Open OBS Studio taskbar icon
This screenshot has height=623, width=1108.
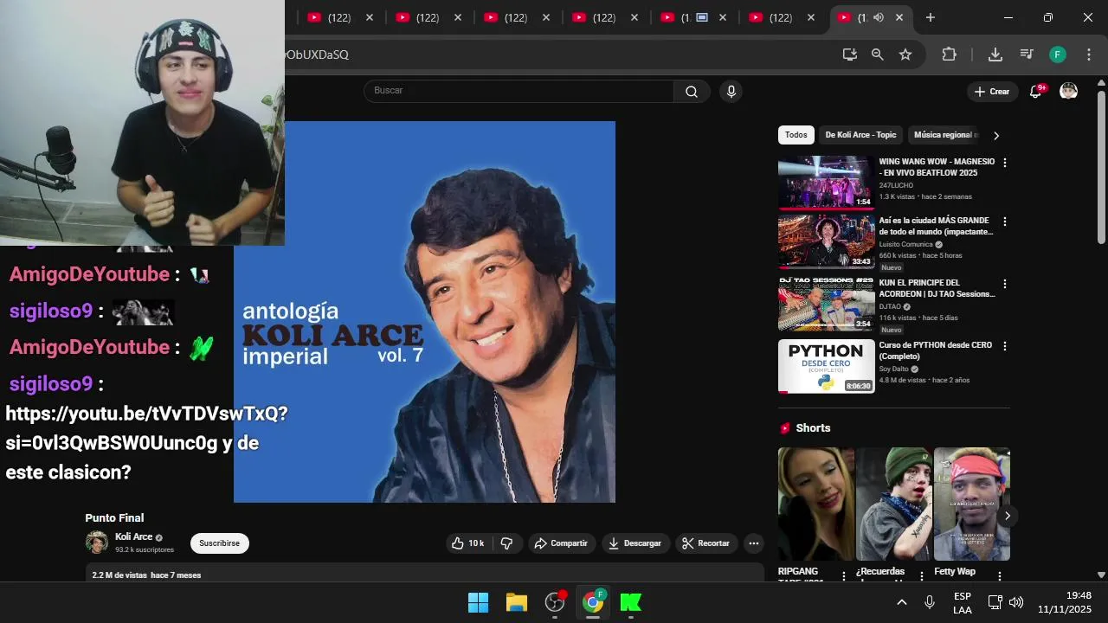[555, 602]
